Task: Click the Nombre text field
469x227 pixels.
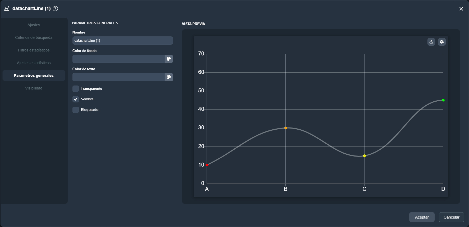Action: pyautogui.click(x=122, y=40)
